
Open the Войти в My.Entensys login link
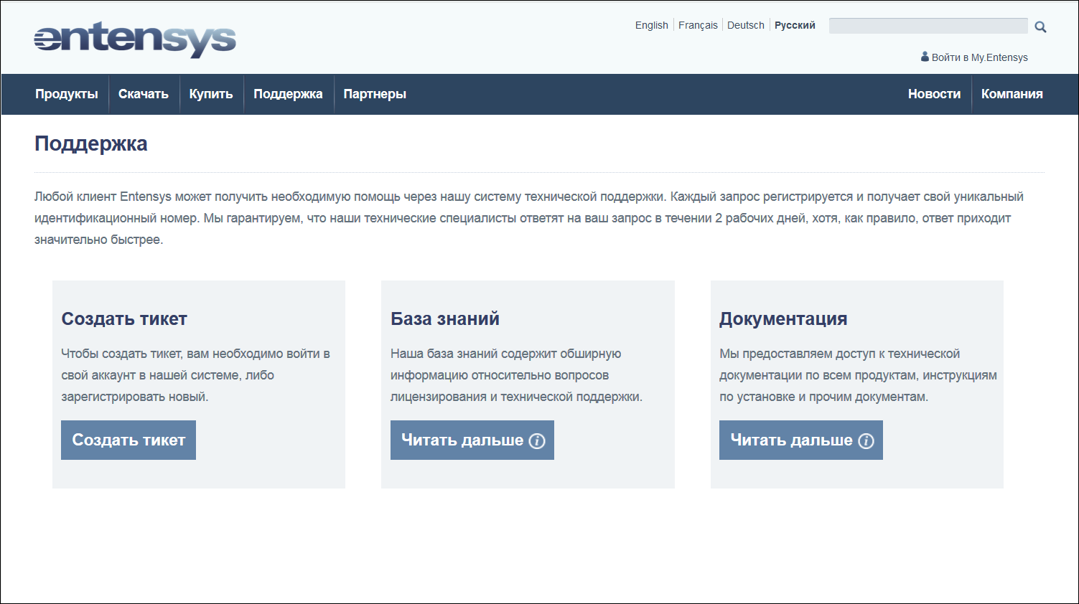click(x=979, y=57)
